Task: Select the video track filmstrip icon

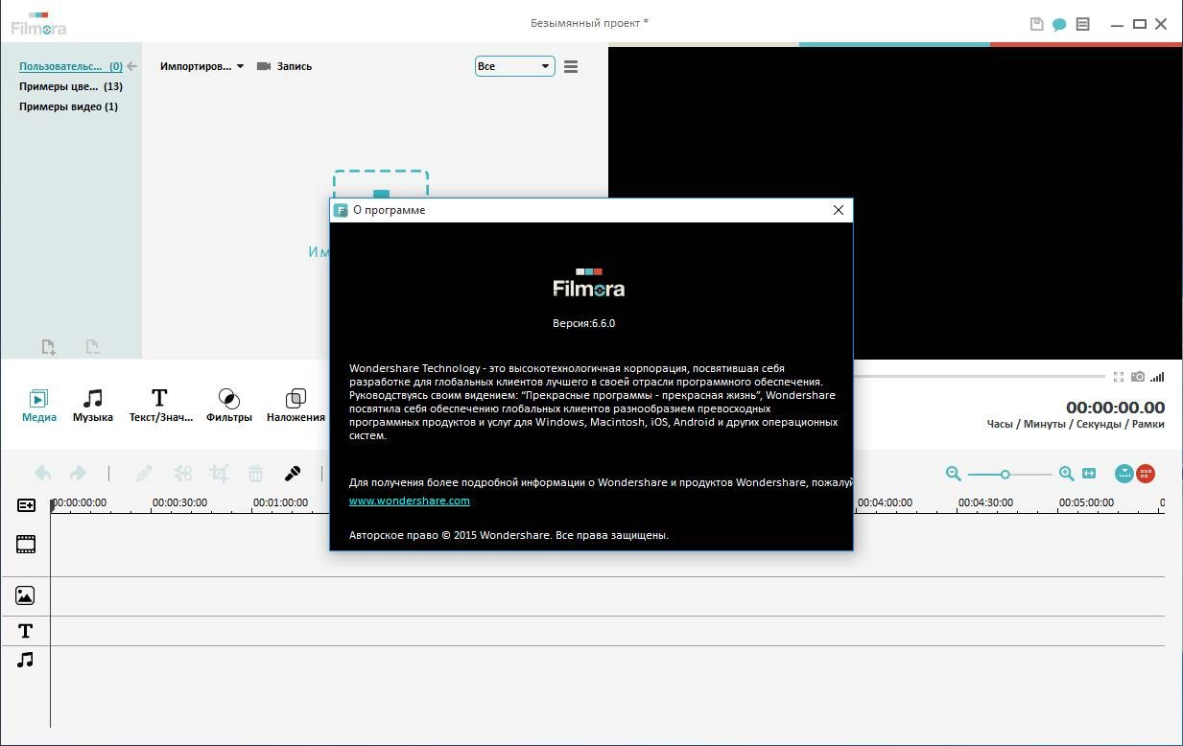Action: coord(26,545)
